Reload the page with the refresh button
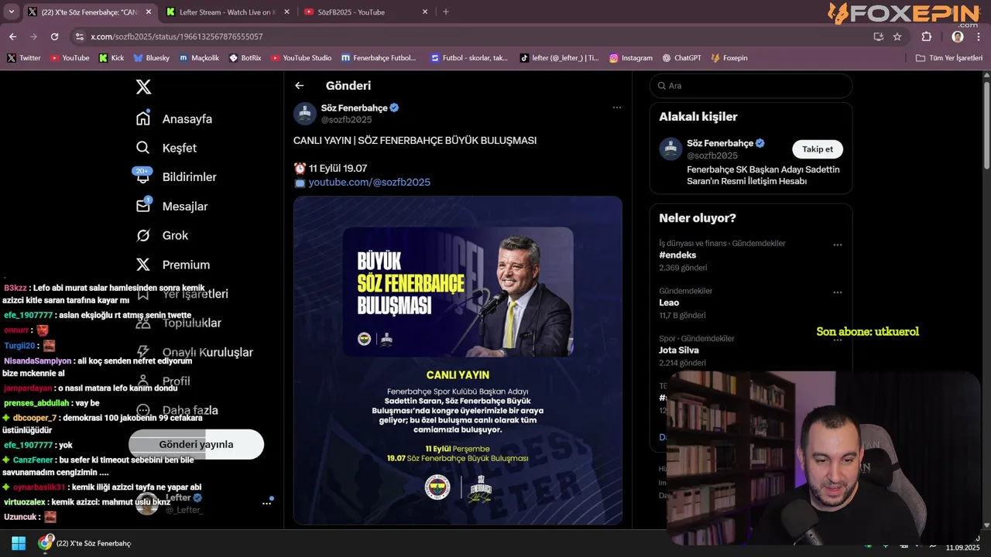This screenshot has height=557, width=991. (x=54, y=36)
